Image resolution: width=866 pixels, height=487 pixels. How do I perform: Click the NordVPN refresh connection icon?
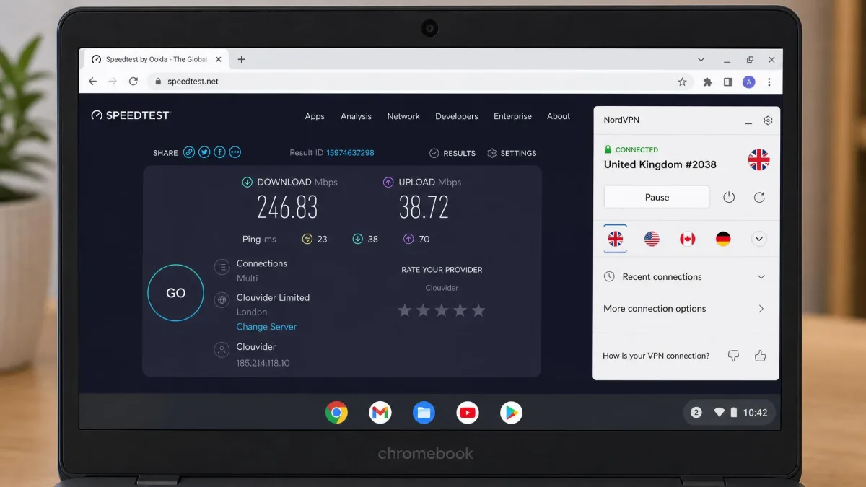(x=759, y=197)
